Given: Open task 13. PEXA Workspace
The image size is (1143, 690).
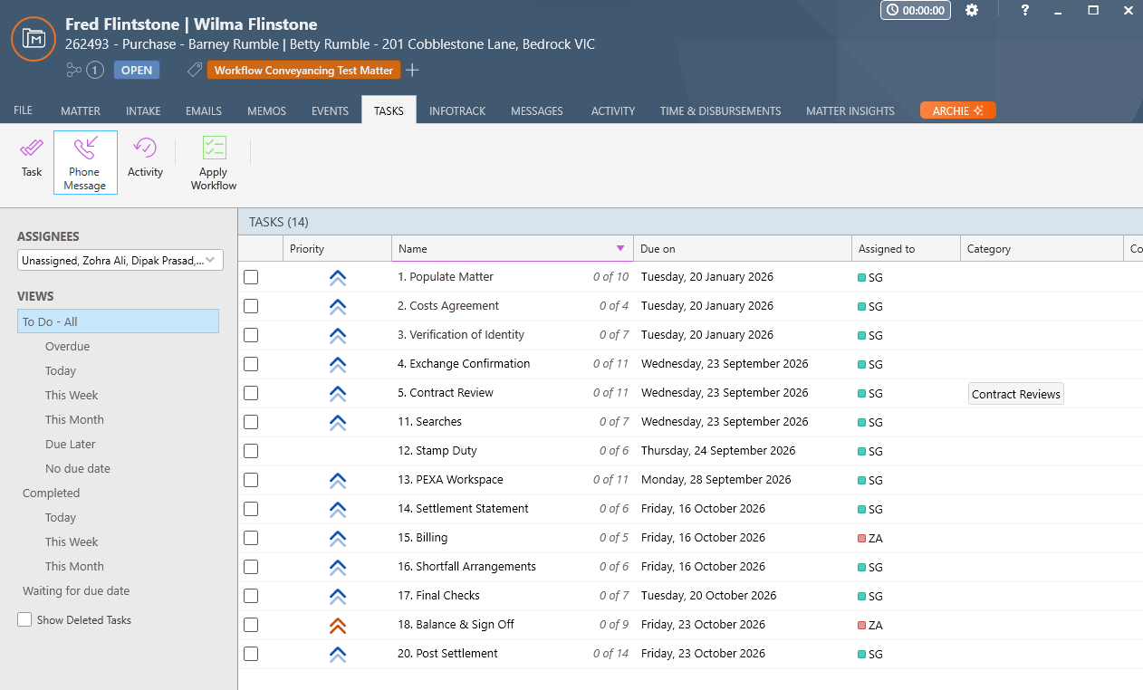Looking at the screenshot, I should tap(450, 480).
